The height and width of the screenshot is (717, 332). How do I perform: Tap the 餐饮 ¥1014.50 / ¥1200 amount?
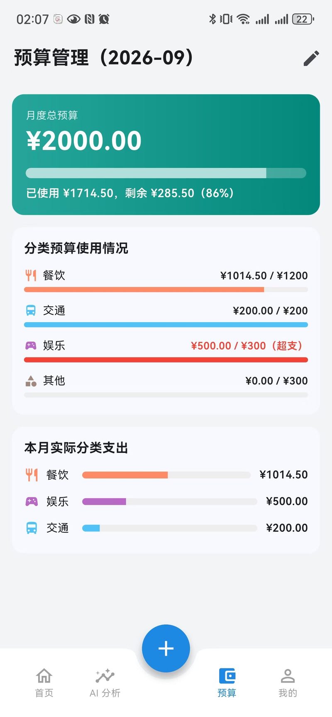[x=264, y=276]
